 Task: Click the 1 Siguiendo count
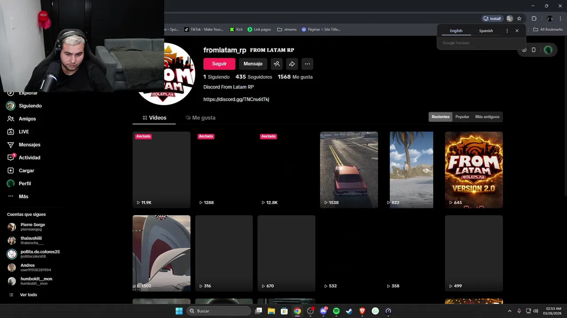coord(217,77)
